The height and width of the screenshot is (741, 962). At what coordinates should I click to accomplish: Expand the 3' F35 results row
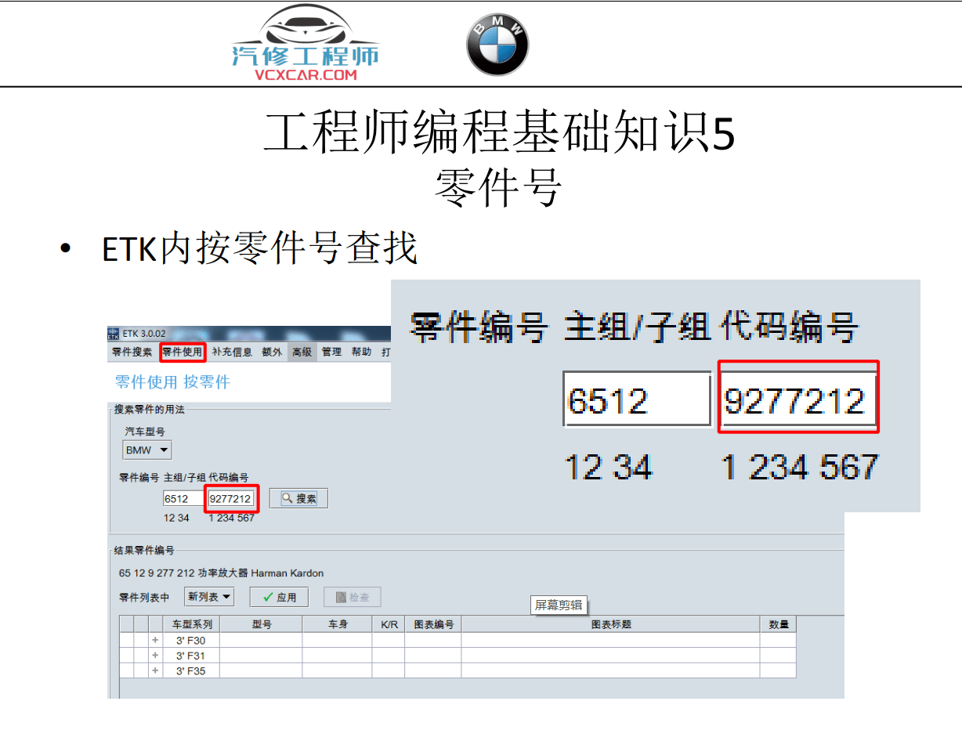pos(155,671)
